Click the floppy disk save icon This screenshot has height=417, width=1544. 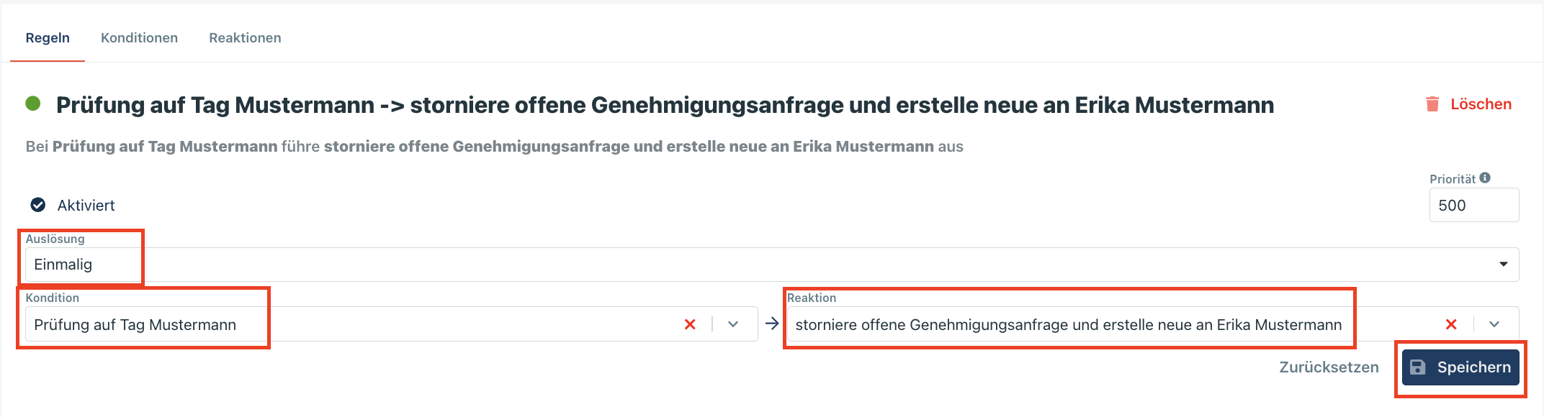[x=1418, y=367]
